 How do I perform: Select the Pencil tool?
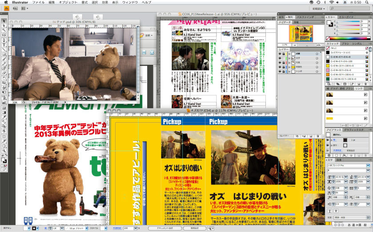pos(4,63)
